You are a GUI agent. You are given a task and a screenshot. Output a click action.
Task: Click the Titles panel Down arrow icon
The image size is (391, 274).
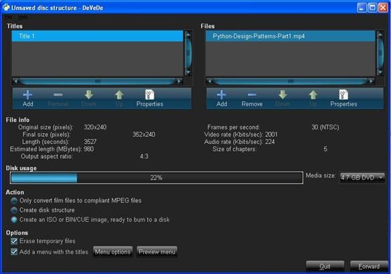(88, 98)
